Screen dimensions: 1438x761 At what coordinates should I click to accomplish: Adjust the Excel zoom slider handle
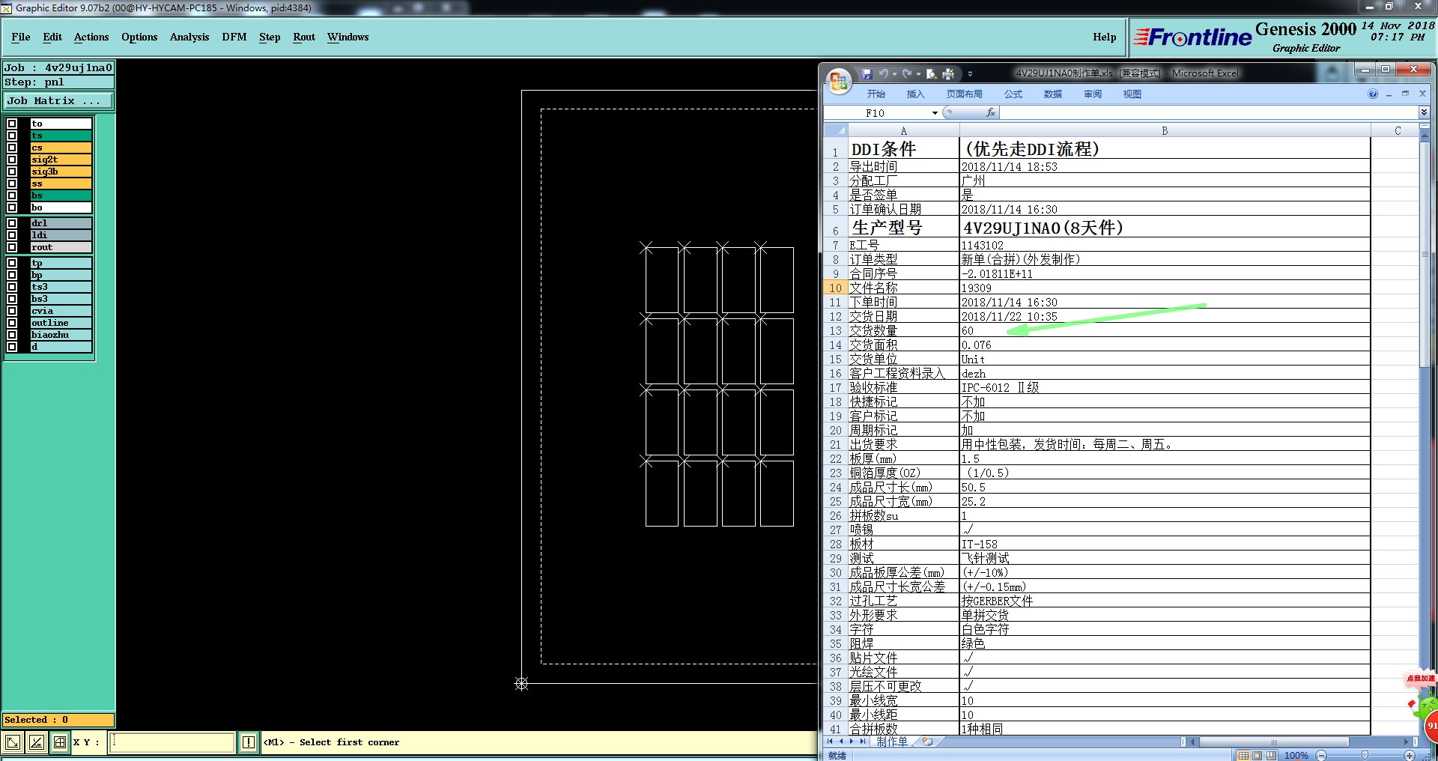click(x=1365, y=755)
